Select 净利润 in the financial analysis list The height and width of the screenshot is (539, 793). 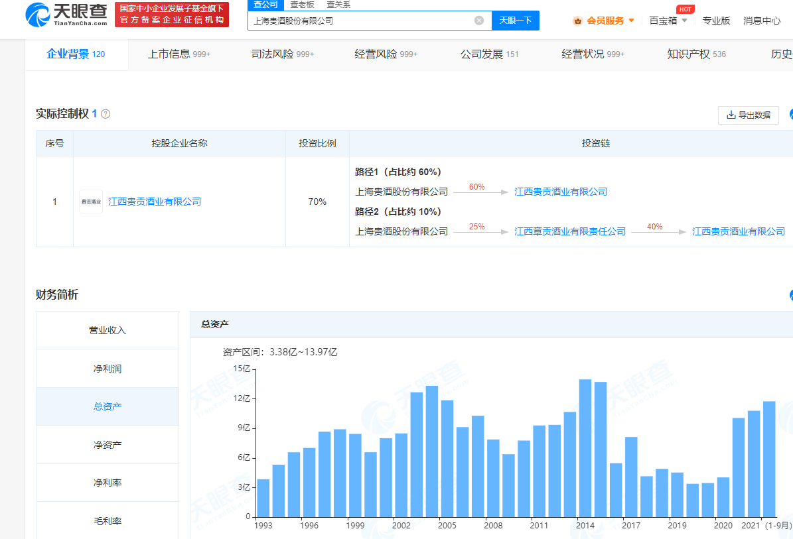tap(108, 369)
